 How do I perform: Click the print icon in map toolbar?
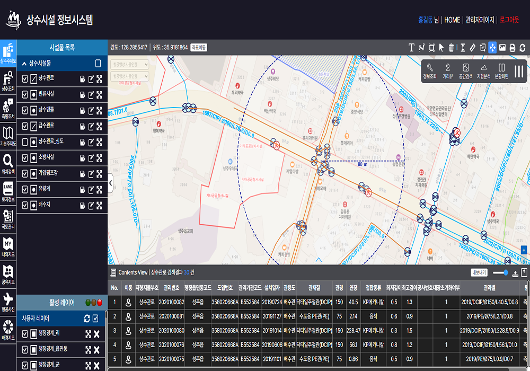513,48
